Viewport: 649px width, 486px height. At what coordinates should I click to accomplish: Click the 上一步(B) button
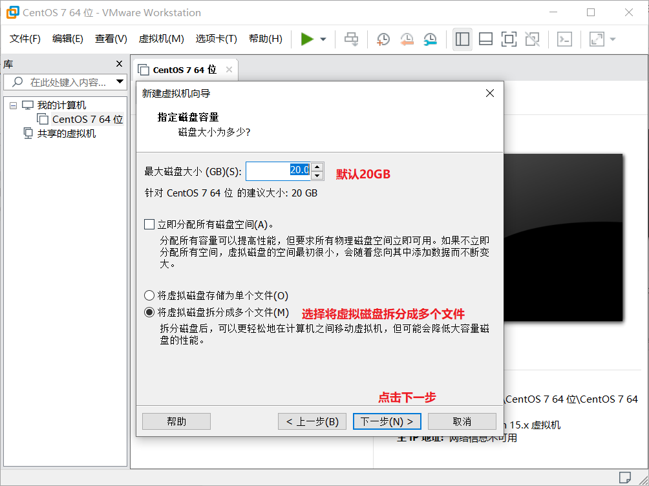pyautogui.click(x=312, y=421)
